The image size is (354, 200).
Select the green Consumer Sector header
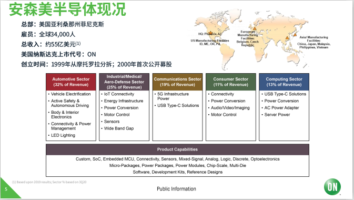pos(231,82)
